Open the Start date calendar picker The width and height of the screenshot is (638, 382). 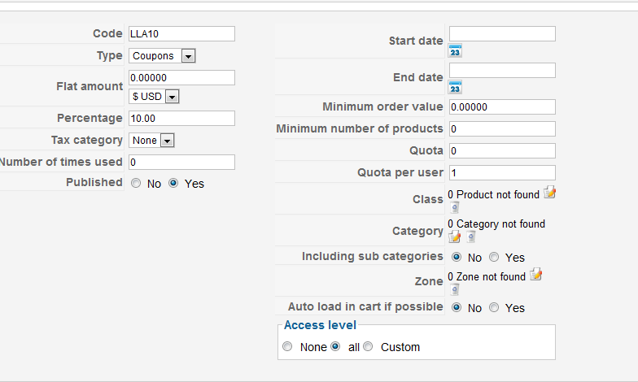click(x=456, y=51)
